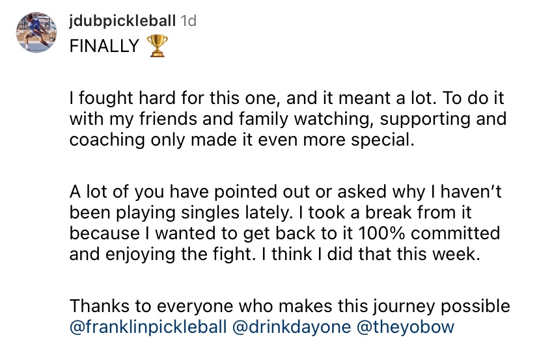Open the @franklinpickleball mention
The width and height of the screenshot is (539, 355).
click(x=147, y=326)
